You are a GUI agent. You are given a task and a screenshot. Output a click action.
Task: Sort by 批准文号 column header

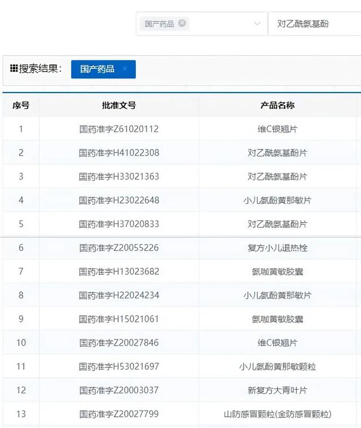pos(119,105)
